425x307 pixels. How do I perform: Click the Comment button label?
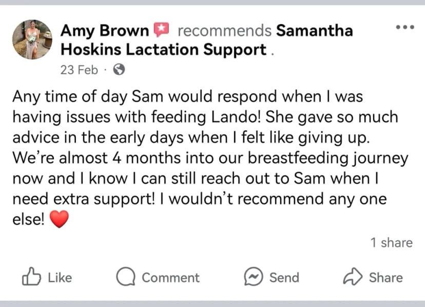pyautogui.click(x=171, y=278)
